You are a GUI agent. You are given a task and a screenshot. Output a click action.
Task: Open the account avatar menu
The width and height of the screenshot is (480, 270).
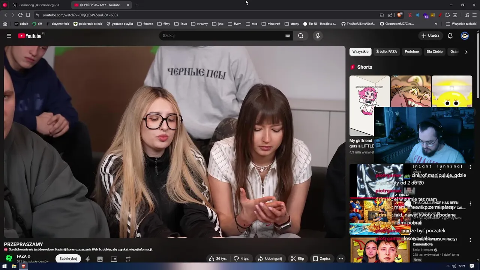(x=465, y=36)
